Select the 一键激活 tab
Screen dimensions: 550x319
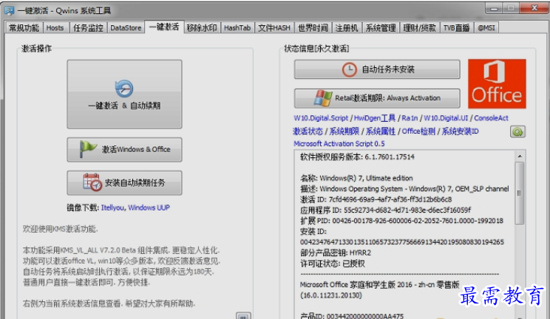pyautogui.click(x=164, y=27)
